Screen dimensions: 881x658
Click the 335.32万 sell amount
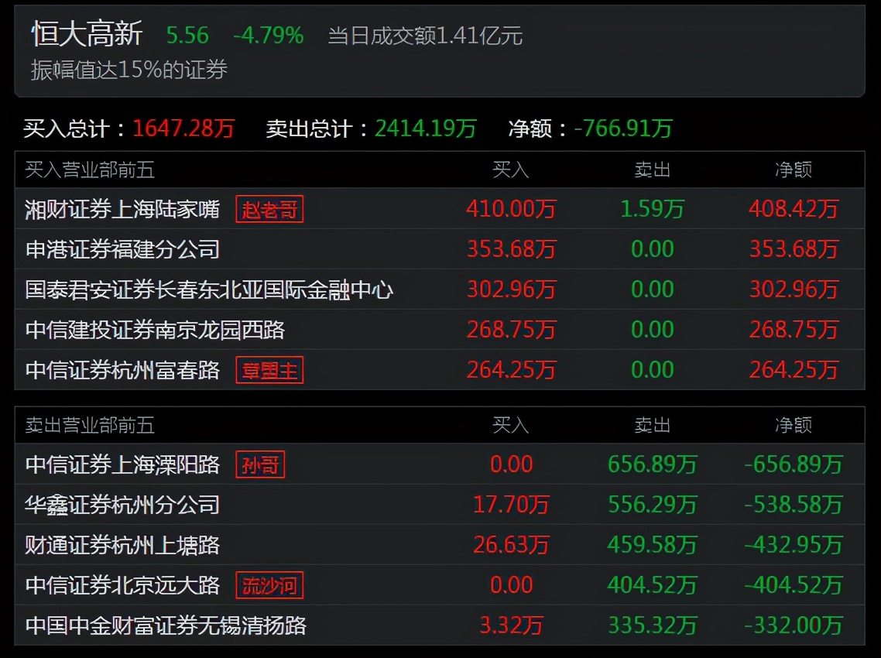tap(653, 625)
